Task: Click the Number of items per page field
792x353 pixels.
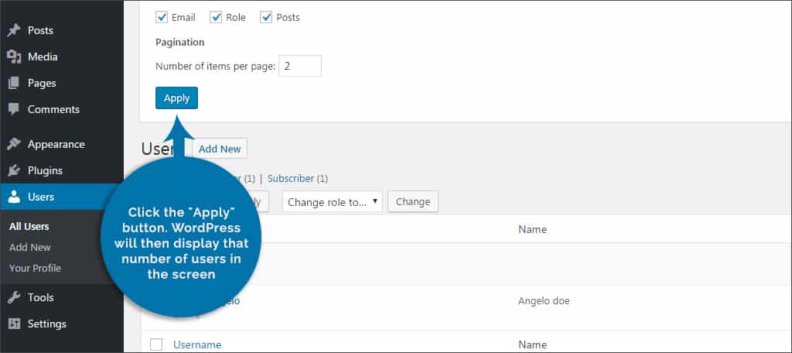Action: pos(300,66)
